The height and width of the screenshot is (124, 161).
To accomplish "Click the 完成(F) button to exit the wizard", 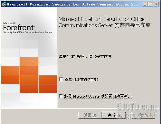I will coord(114,115).
